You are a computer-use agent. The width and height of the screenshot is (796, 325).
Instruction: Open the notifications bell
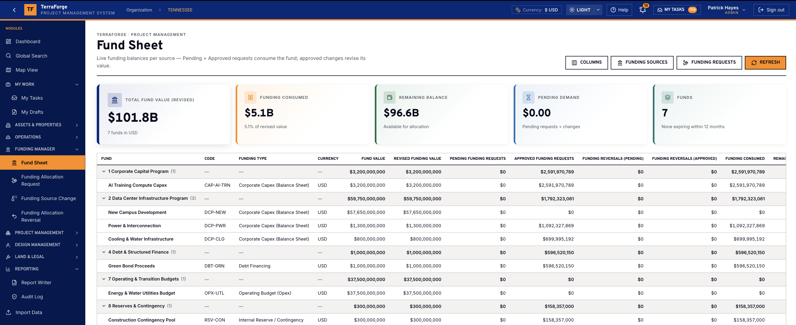coord(643,10)
